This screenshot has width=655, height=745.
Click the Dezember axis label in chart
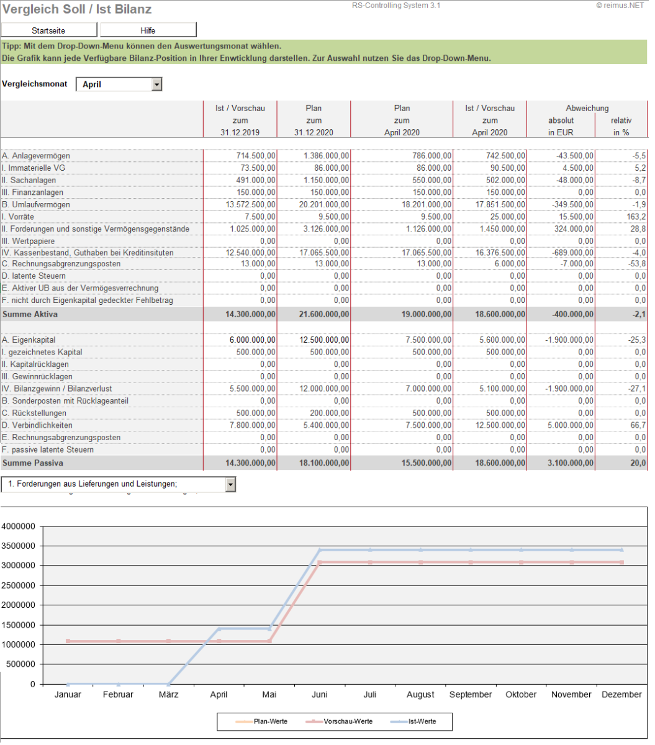[x=621, y=695]
